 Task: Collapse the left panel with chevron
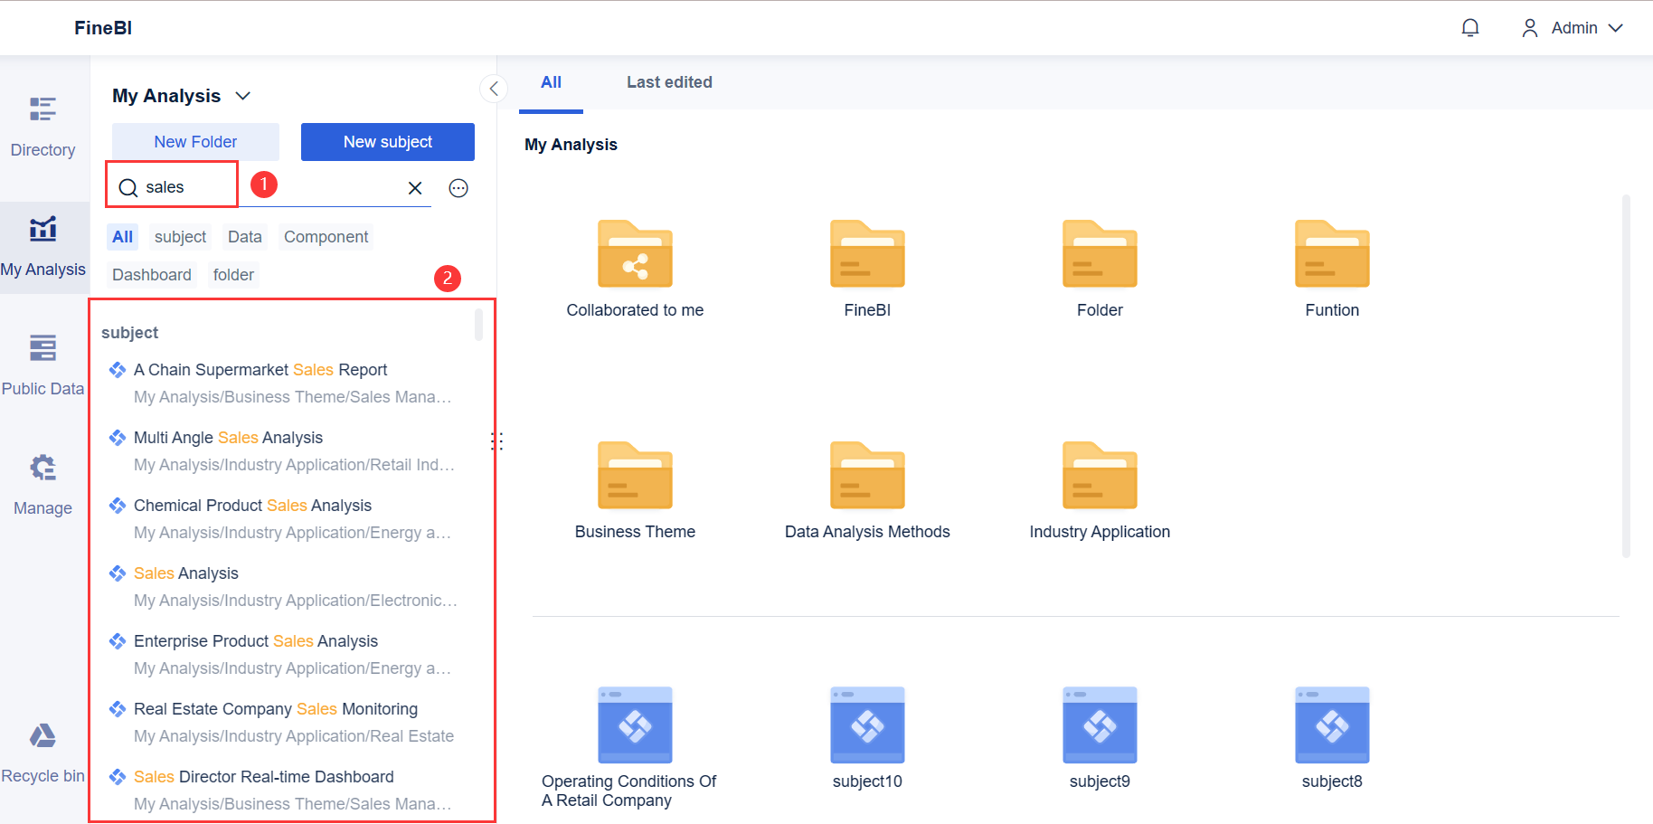click(x=494, y=88)
